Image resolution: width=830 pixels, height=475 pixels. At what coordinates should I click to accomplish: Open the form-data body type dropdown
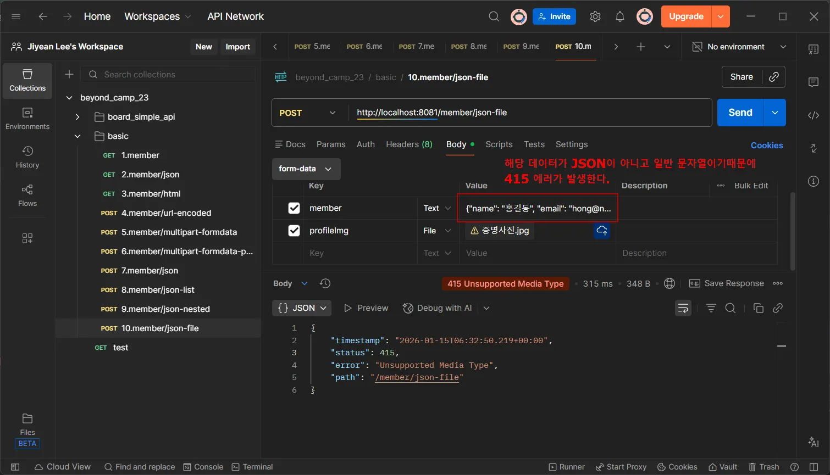(306, 169)
